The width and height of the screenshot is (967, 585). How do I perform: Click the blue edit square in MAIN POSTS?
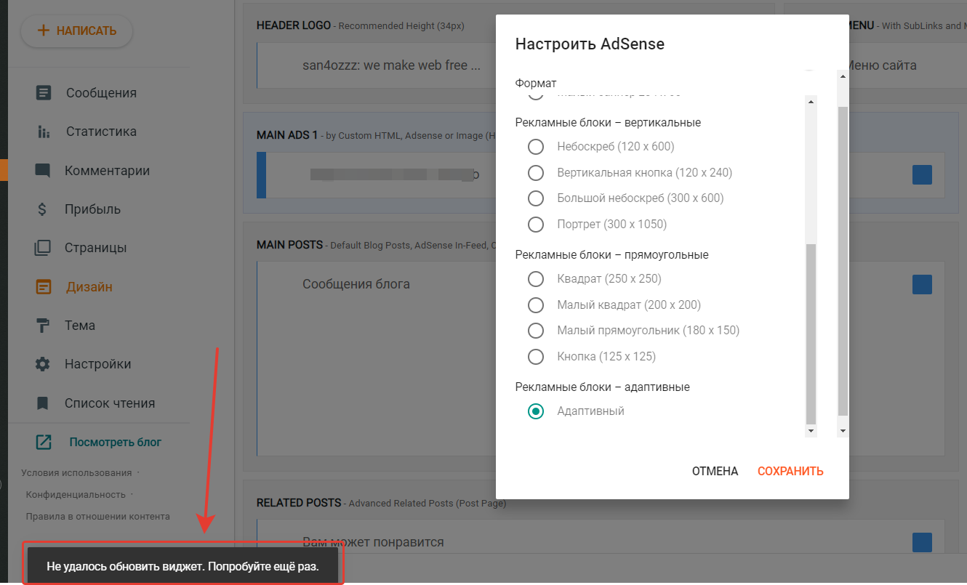point(922,284)
